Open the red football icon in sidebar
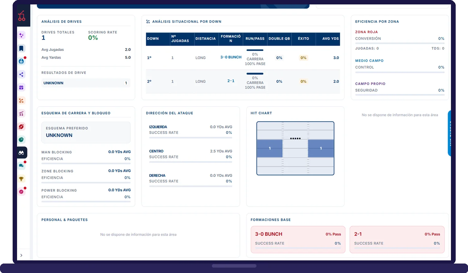 tap(21, 127)
